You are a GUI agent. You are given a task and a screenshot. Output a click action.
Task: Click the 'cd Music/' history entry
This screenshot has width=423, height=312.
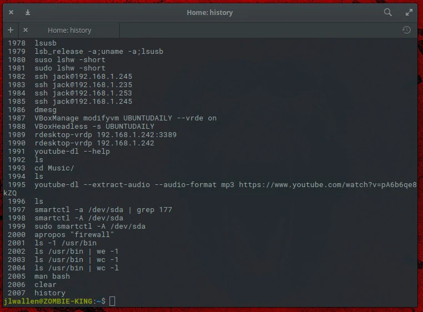[x=54, y=168]
